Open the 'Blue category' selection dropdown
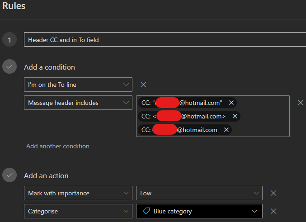This screenshot has width=306, height=222. point(199,211)
